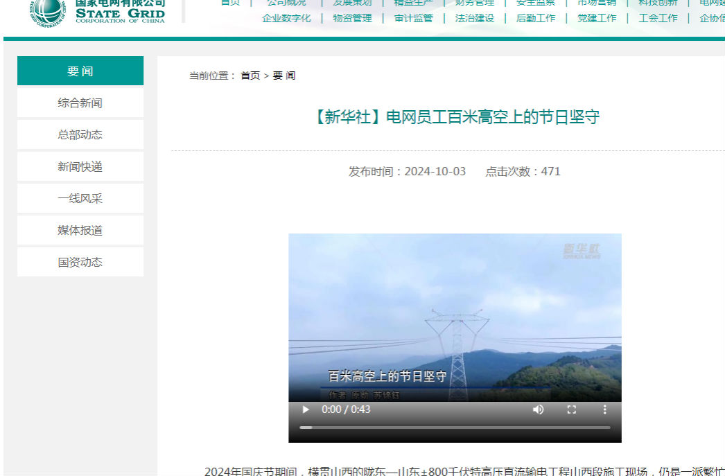Open the 审计监管 menu item
This screenshot has width=725, height=476.
(x=413, y=19)
